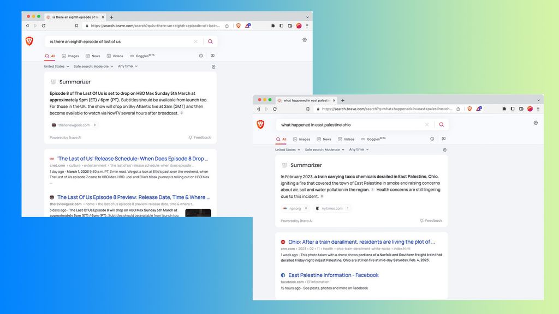Viewport: 559px width, 314px height.
Task: Open the browser sidebar panel icon
Action: click(x=513, y=108)
